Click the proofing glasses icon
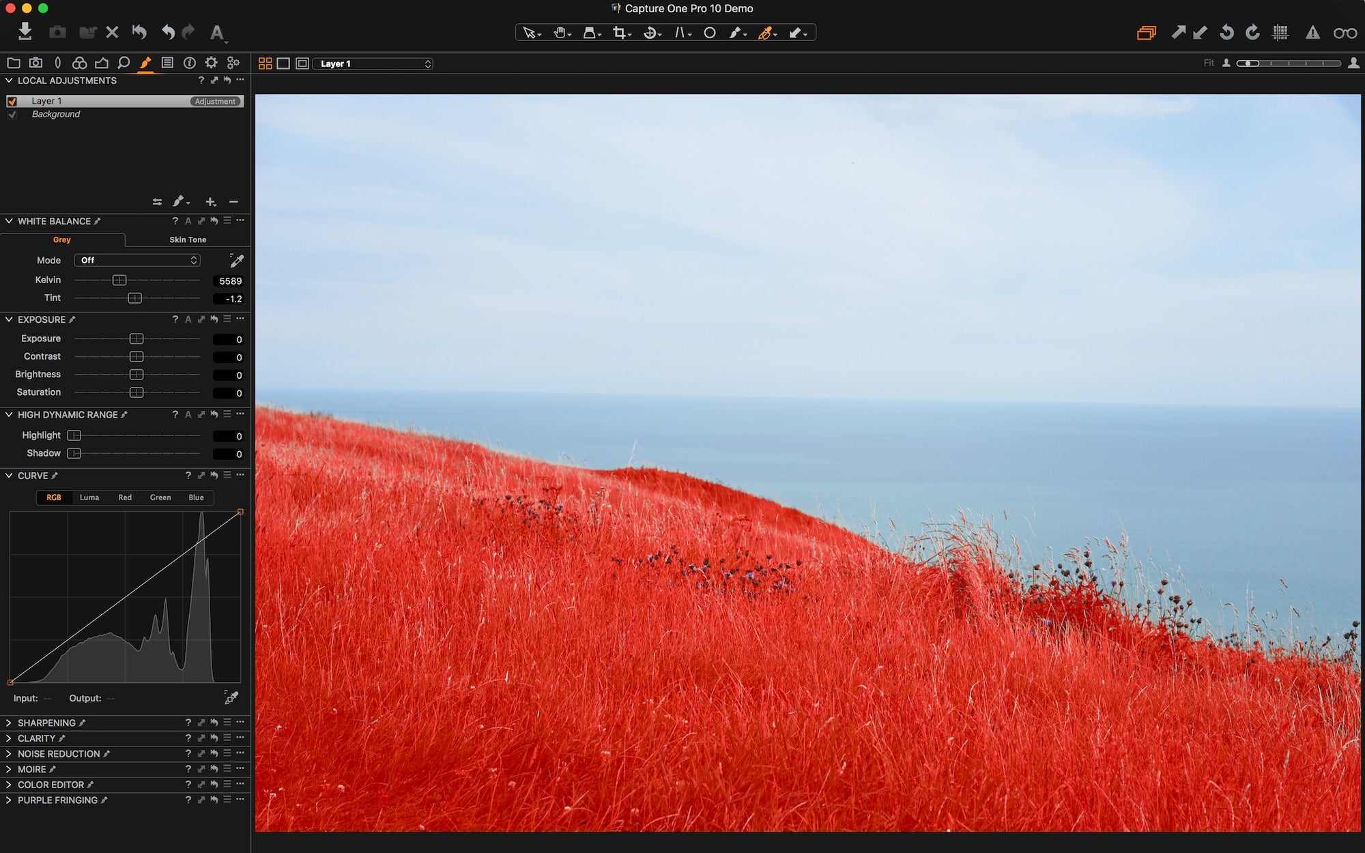 click(1345, 33)
